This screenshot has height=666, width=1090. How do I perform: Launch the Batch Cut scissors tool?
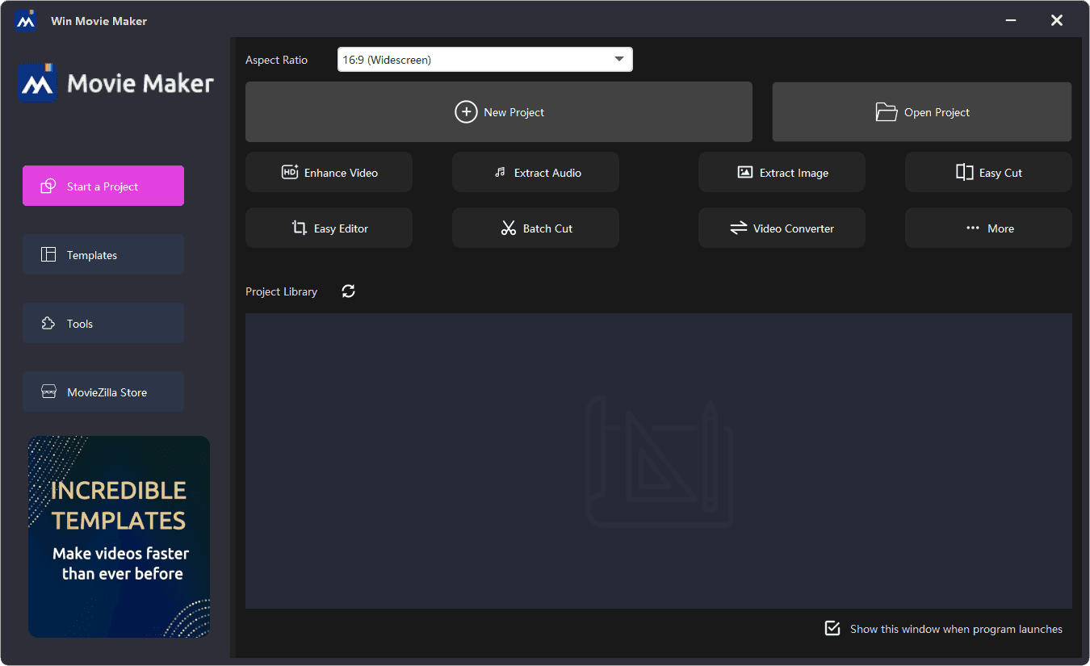tap(535, 228)
